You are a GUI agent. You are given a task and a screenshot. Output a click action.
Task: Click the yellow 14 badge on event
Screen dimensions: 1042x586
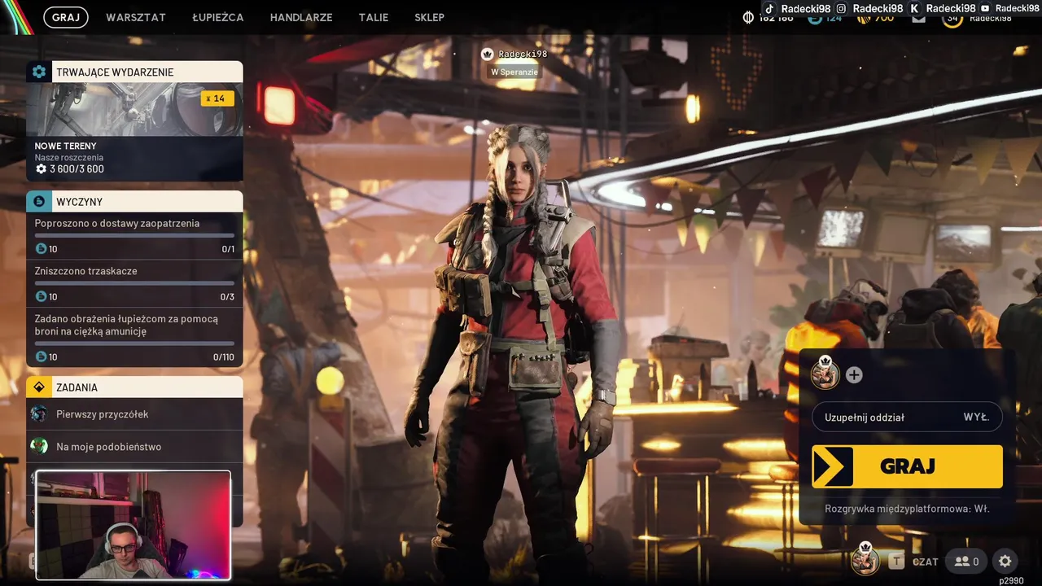coord(217,98)
